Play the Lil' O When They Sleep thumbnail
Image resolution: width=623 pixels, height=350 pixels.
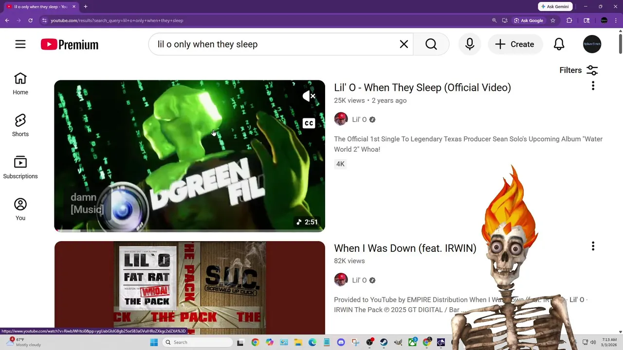coord(189,156)
